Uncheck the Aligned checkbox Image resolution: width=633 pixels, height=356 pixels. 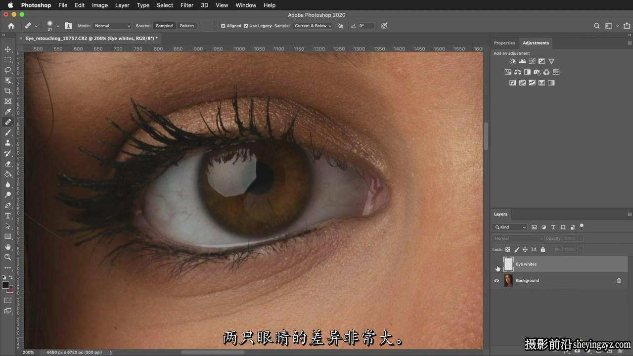tap(223, 26)
